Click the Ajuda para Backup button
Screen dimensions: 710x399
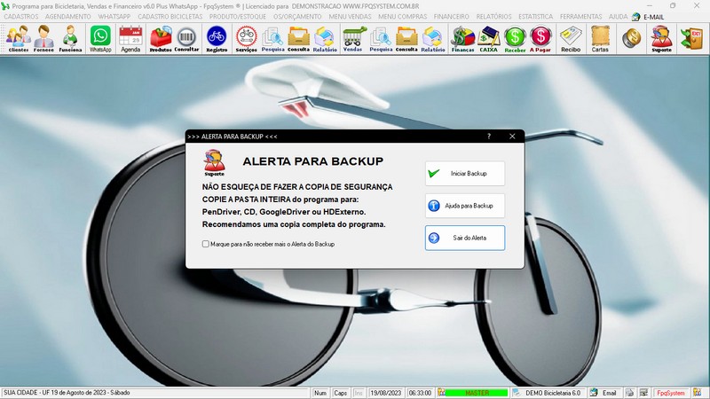465,206
